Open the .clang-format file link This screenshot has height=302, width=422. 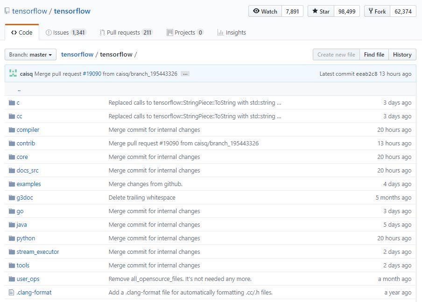34,292
